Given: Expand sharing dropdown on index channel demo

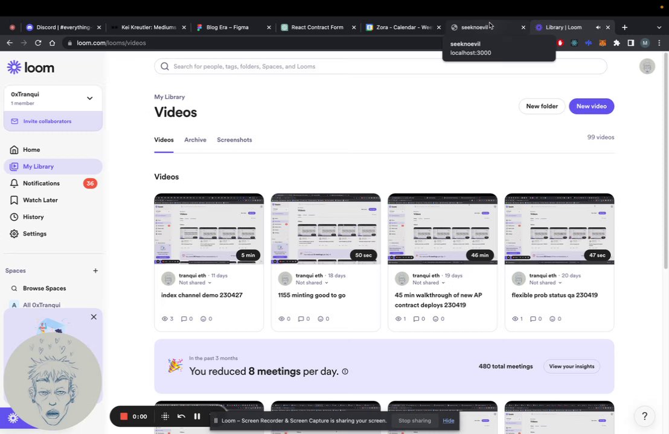Looking at the screenshot, I should coord(196,283).
